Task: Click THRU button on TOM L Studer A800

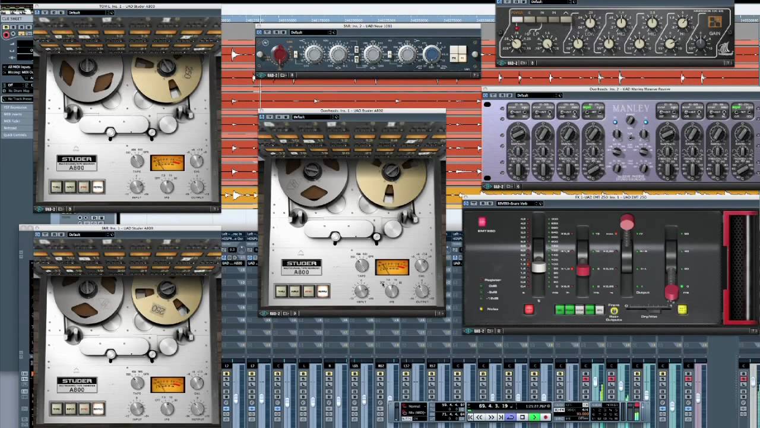Action: [x=56, y=187]
